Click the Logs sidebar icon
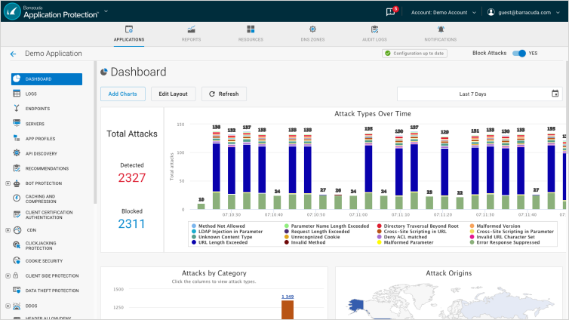569x320 pixels. click(17, 94)
